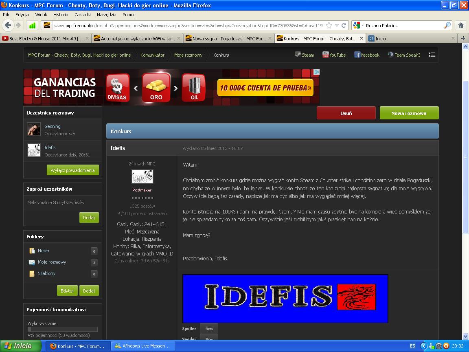The image size is (469, 352).
Task: Open the Pomoc menu
Action: (x=129, y=15)
